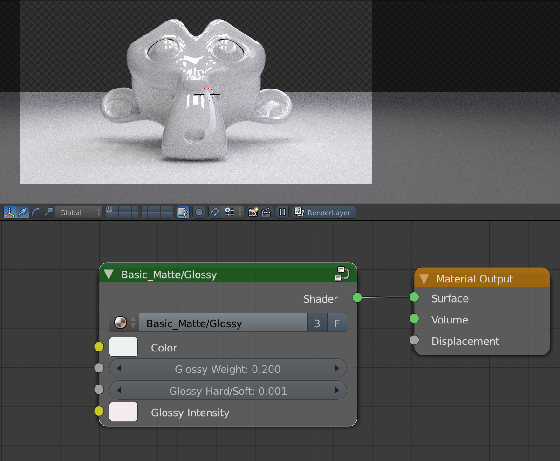
Task: Click the OpenGL render animation clapper icon
Action: [x=266, y=213]
